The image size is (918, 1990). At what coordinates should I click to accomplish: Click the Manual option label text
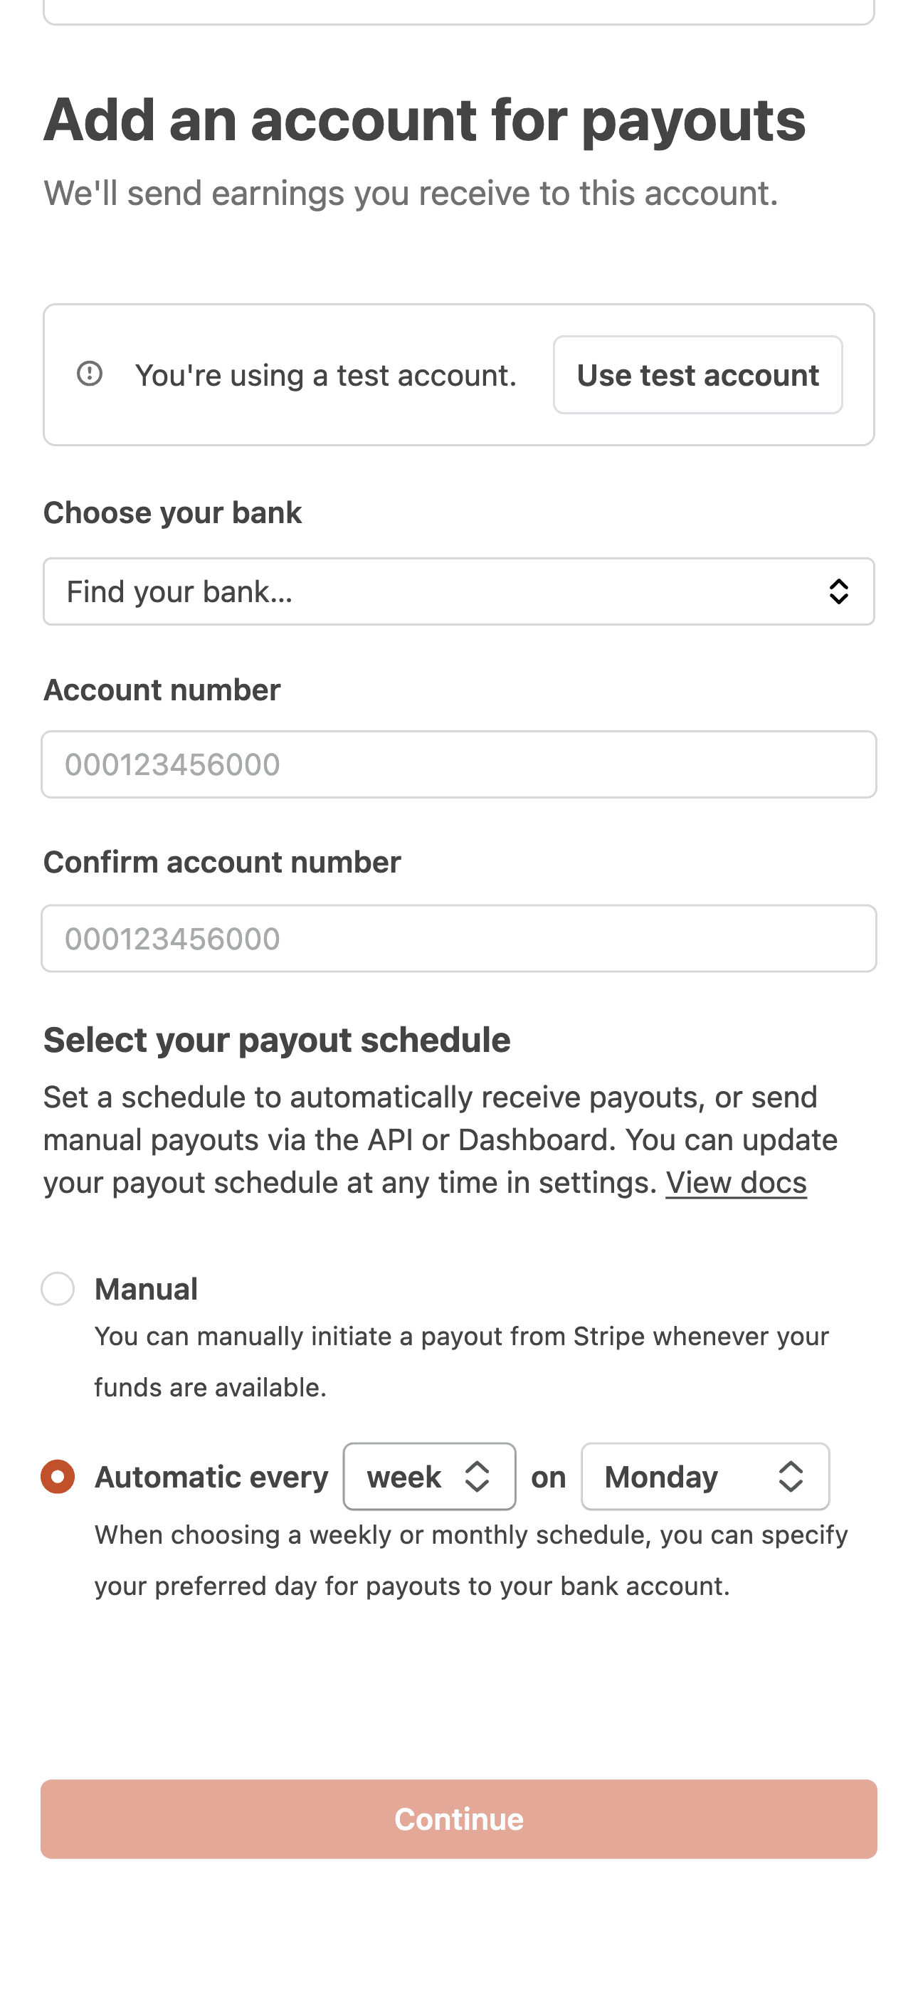pos(145,1288)
